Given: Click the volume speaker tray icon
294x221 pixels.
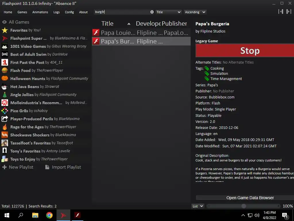Looking at the screenshot, I should 257,215.
